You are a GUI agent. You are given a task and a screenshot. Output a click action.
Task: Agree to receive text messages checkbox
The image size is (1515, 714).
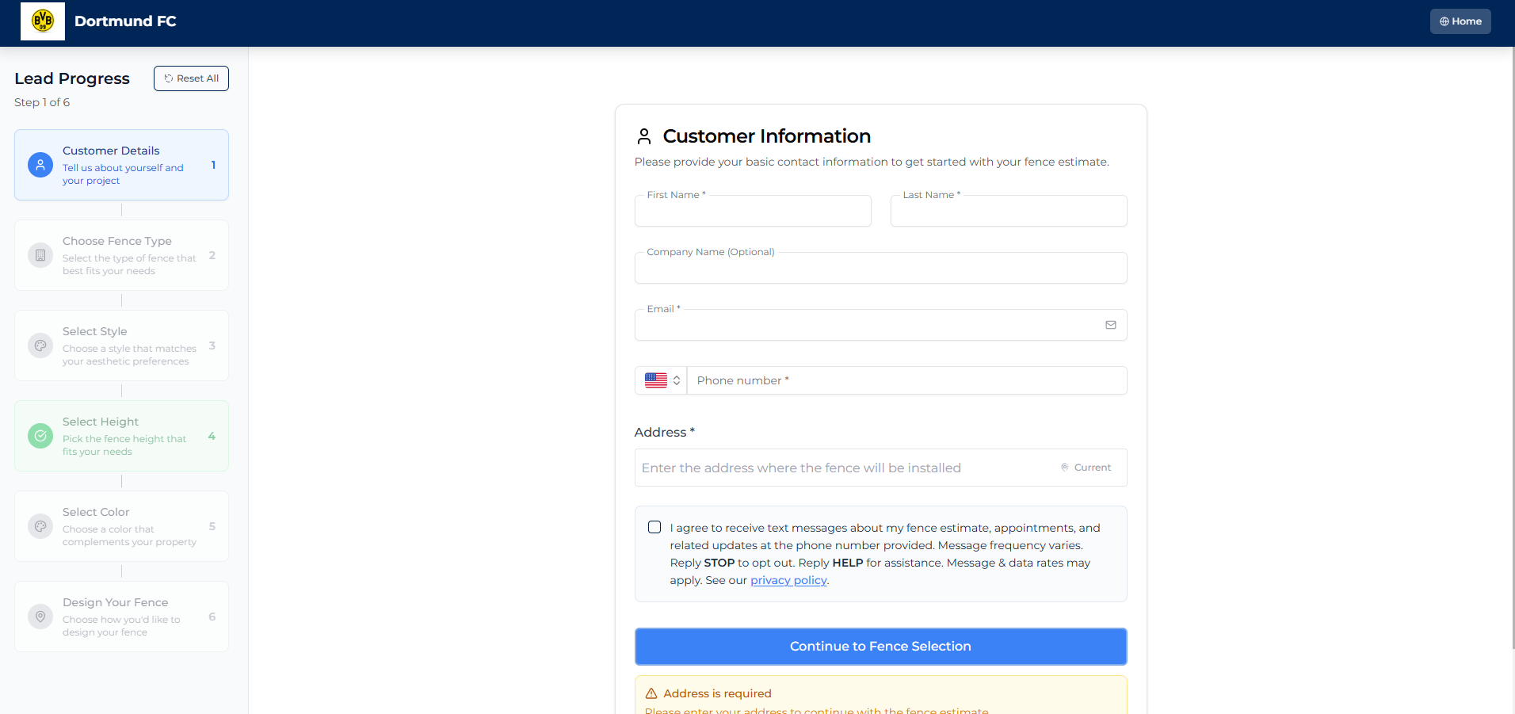[654, 527]
